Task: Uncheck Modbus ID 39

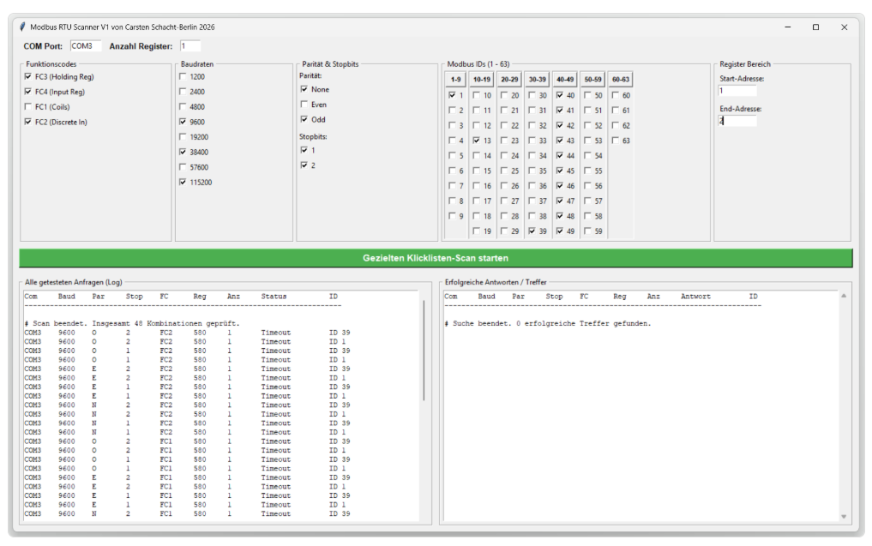Action: point(532,231)
